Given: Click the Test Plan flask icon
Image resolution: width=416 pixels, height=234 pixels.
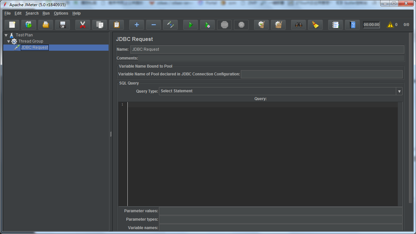Looking at the screenshot, I should pyautogui.click(x=12, y=35).
